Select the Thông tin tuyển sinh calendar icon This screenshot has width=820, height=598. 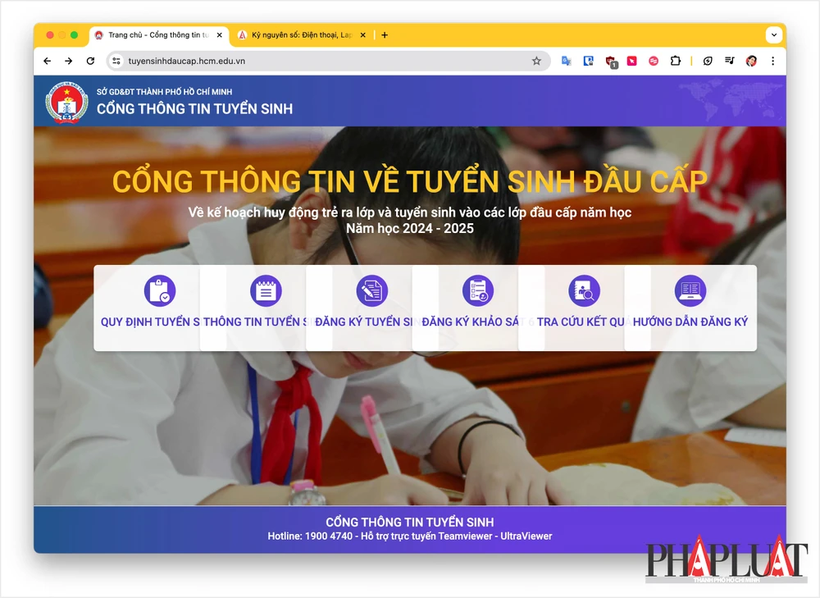(x=266, y=290)
